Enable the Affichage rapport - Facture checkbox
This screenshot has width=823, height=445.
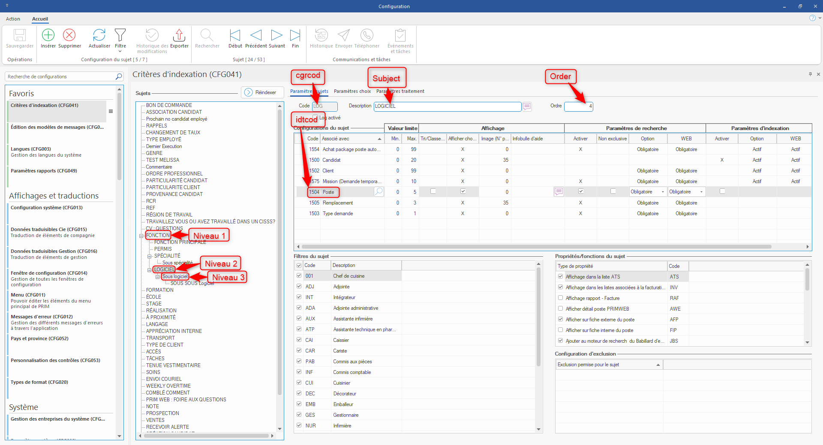pos(560,298)
